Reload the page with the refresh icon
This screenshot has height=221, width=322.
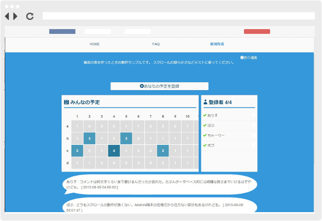30,16
